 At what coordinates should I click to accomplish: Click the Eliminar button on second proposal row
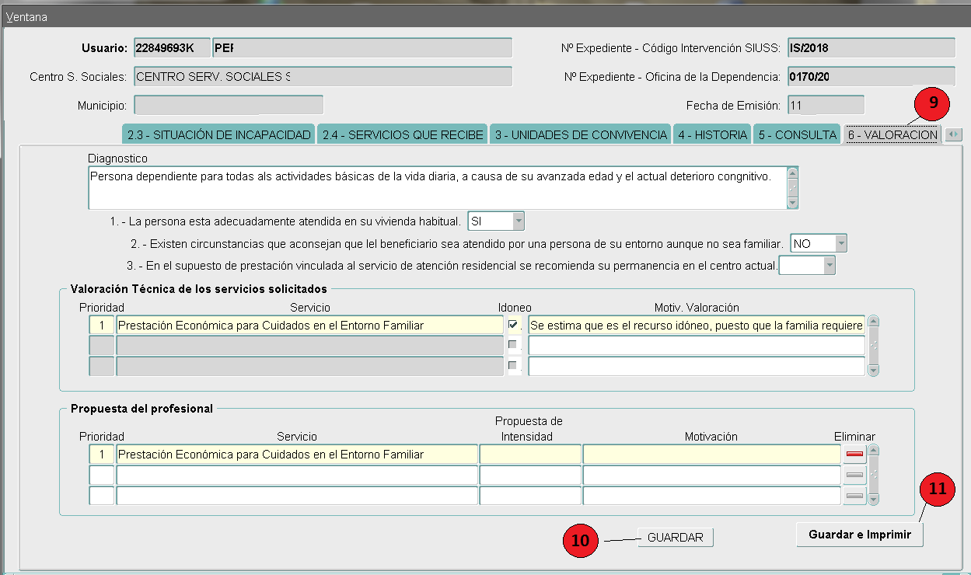point(854,475)
